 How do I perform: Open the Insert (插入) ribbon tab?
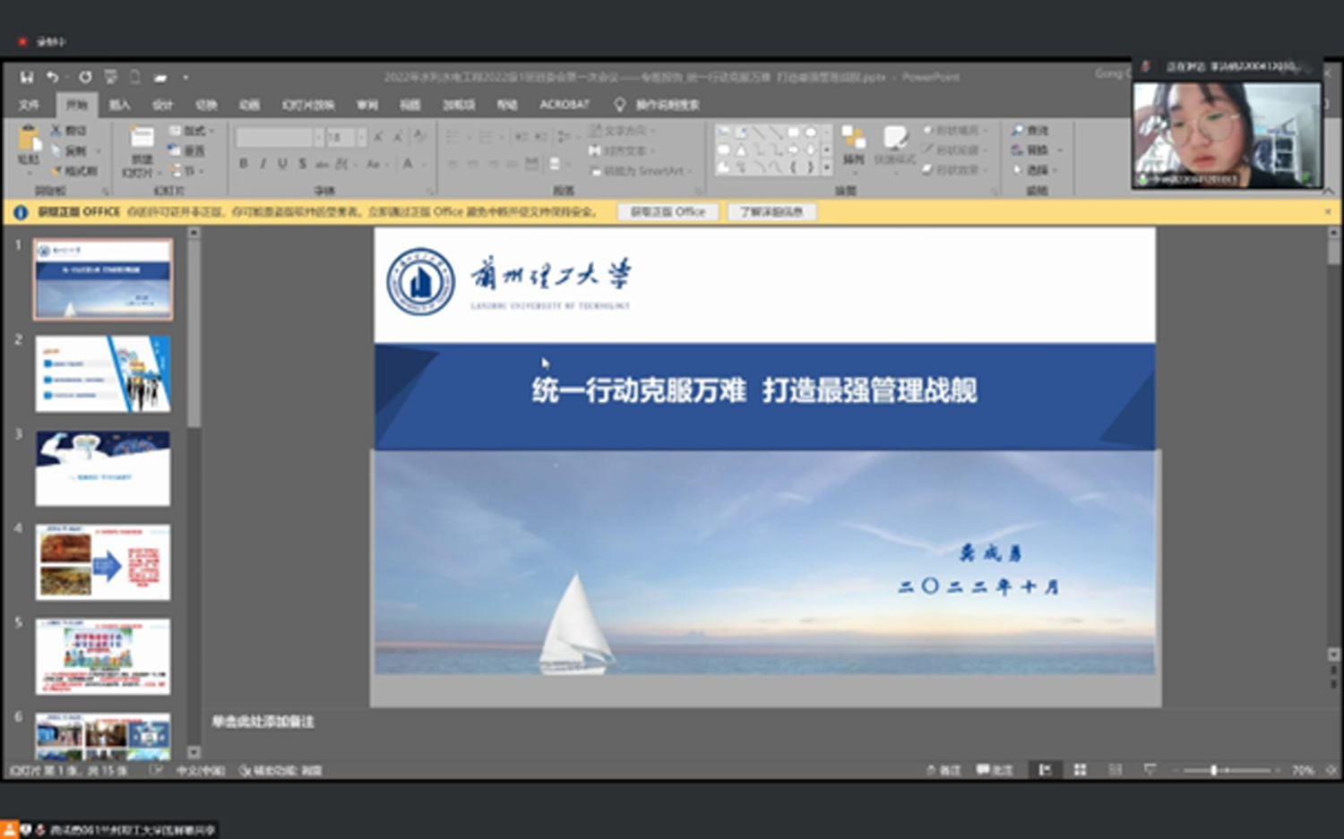point(119,105)
